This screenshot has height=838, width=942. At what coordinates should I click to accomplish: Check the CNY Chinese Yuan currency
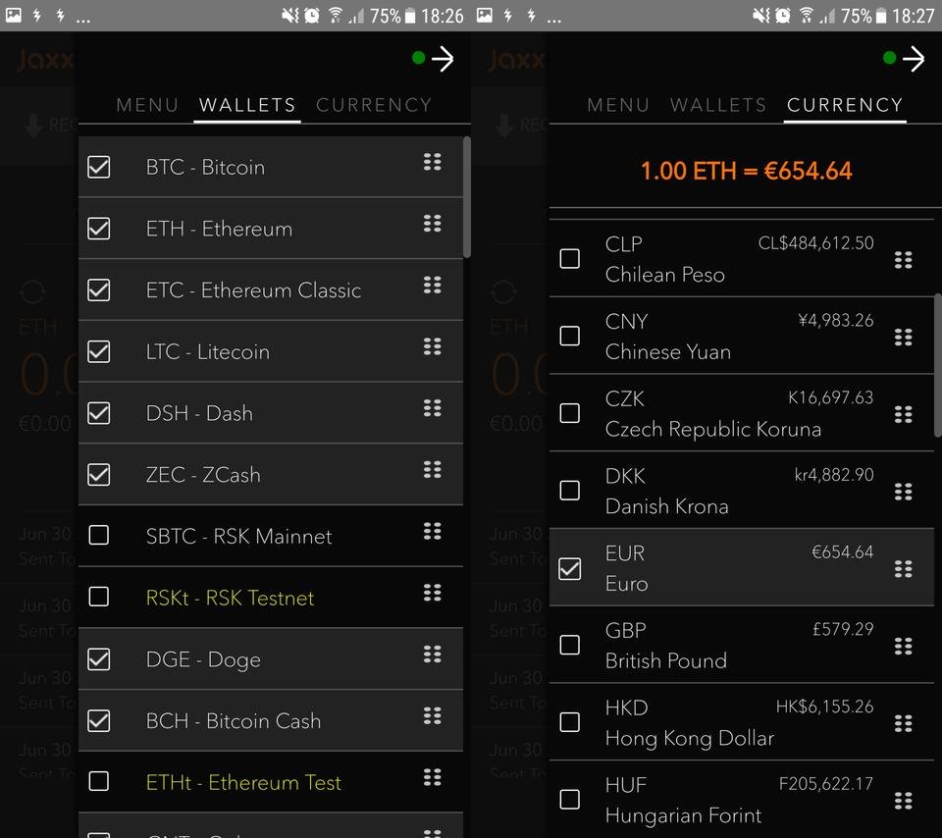569,336
